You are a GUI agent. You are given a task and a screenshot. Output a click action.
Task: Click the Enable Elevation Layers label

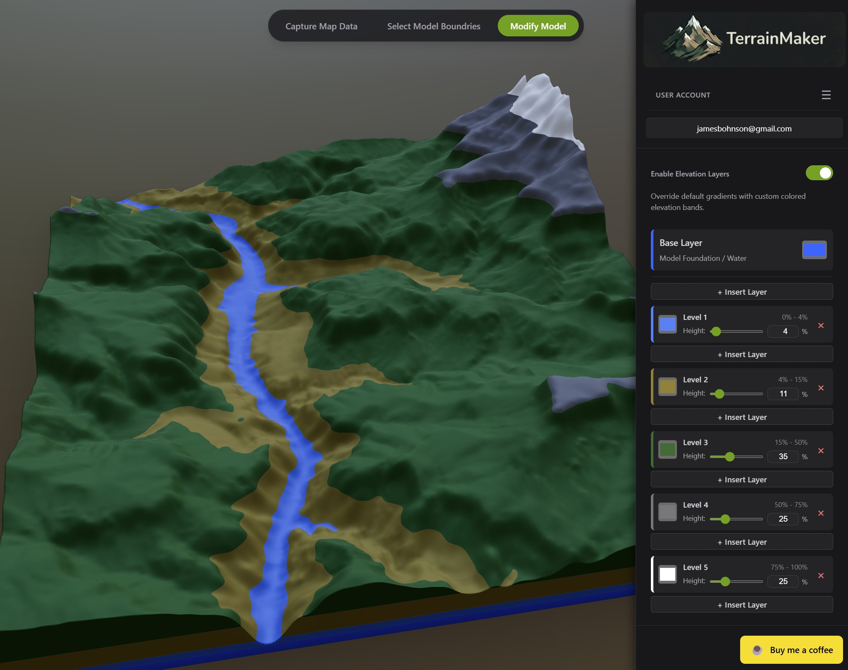point(690,174)
